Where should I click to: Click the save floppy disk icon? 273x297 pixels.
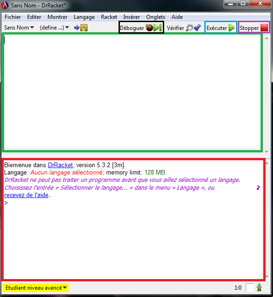coord(83,28)
